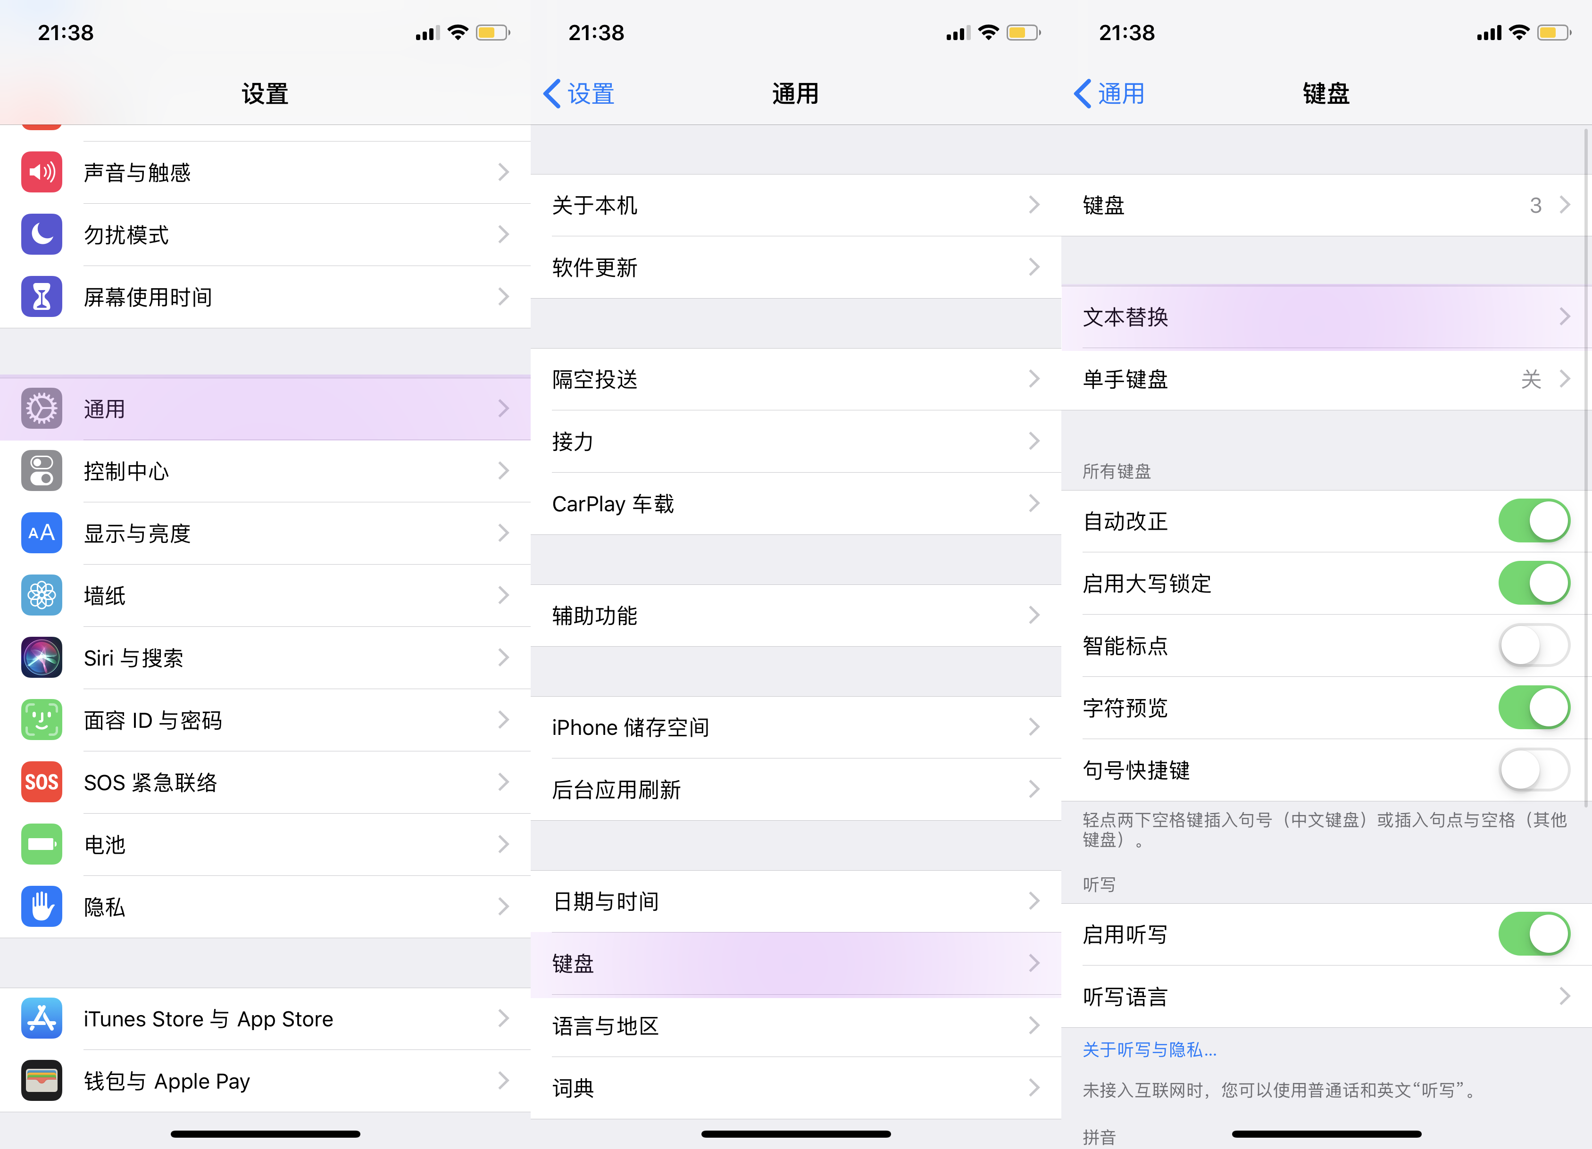Image resolution: width=1592 pixels, height=1149 pixels.
Task: Open the 键盘 keyboards list chevron showing 3
Action: click(1565, 205)
